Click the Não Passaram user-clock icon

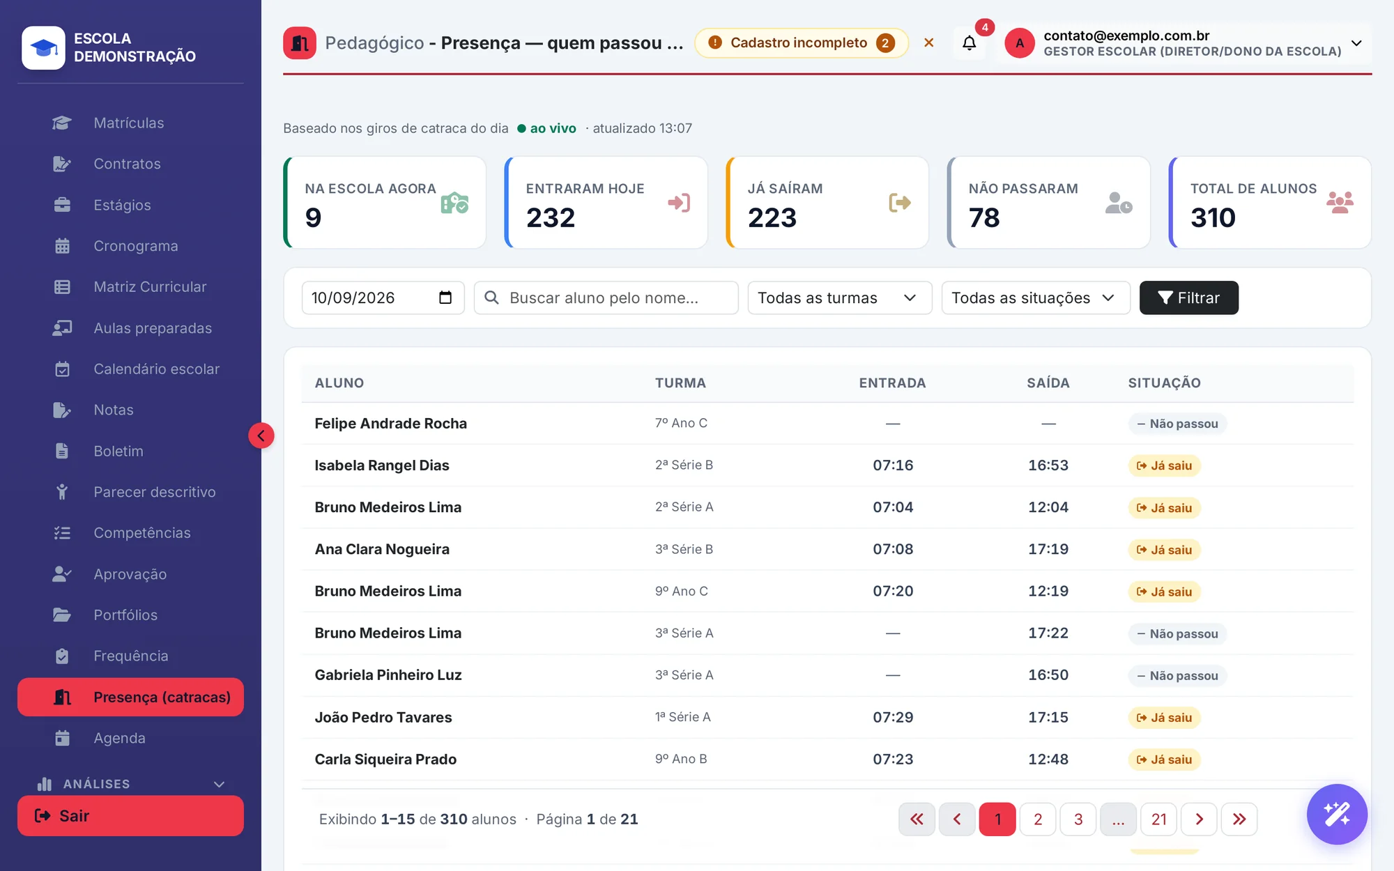(1119, 203)
